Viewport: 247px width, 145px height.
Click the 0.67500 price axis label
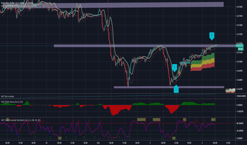pos(239,16)
